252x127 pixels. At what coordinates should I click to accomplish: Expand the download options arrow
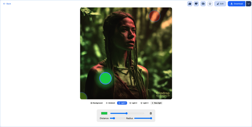click(249, 4)
